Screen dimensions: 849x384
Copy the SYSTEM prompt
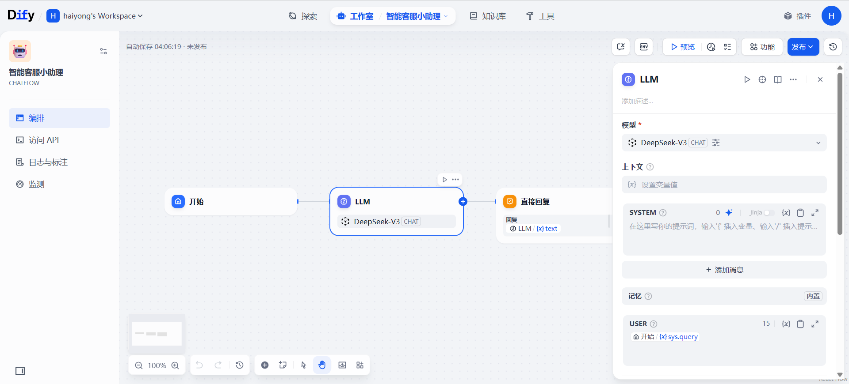[x=800, y=213]
